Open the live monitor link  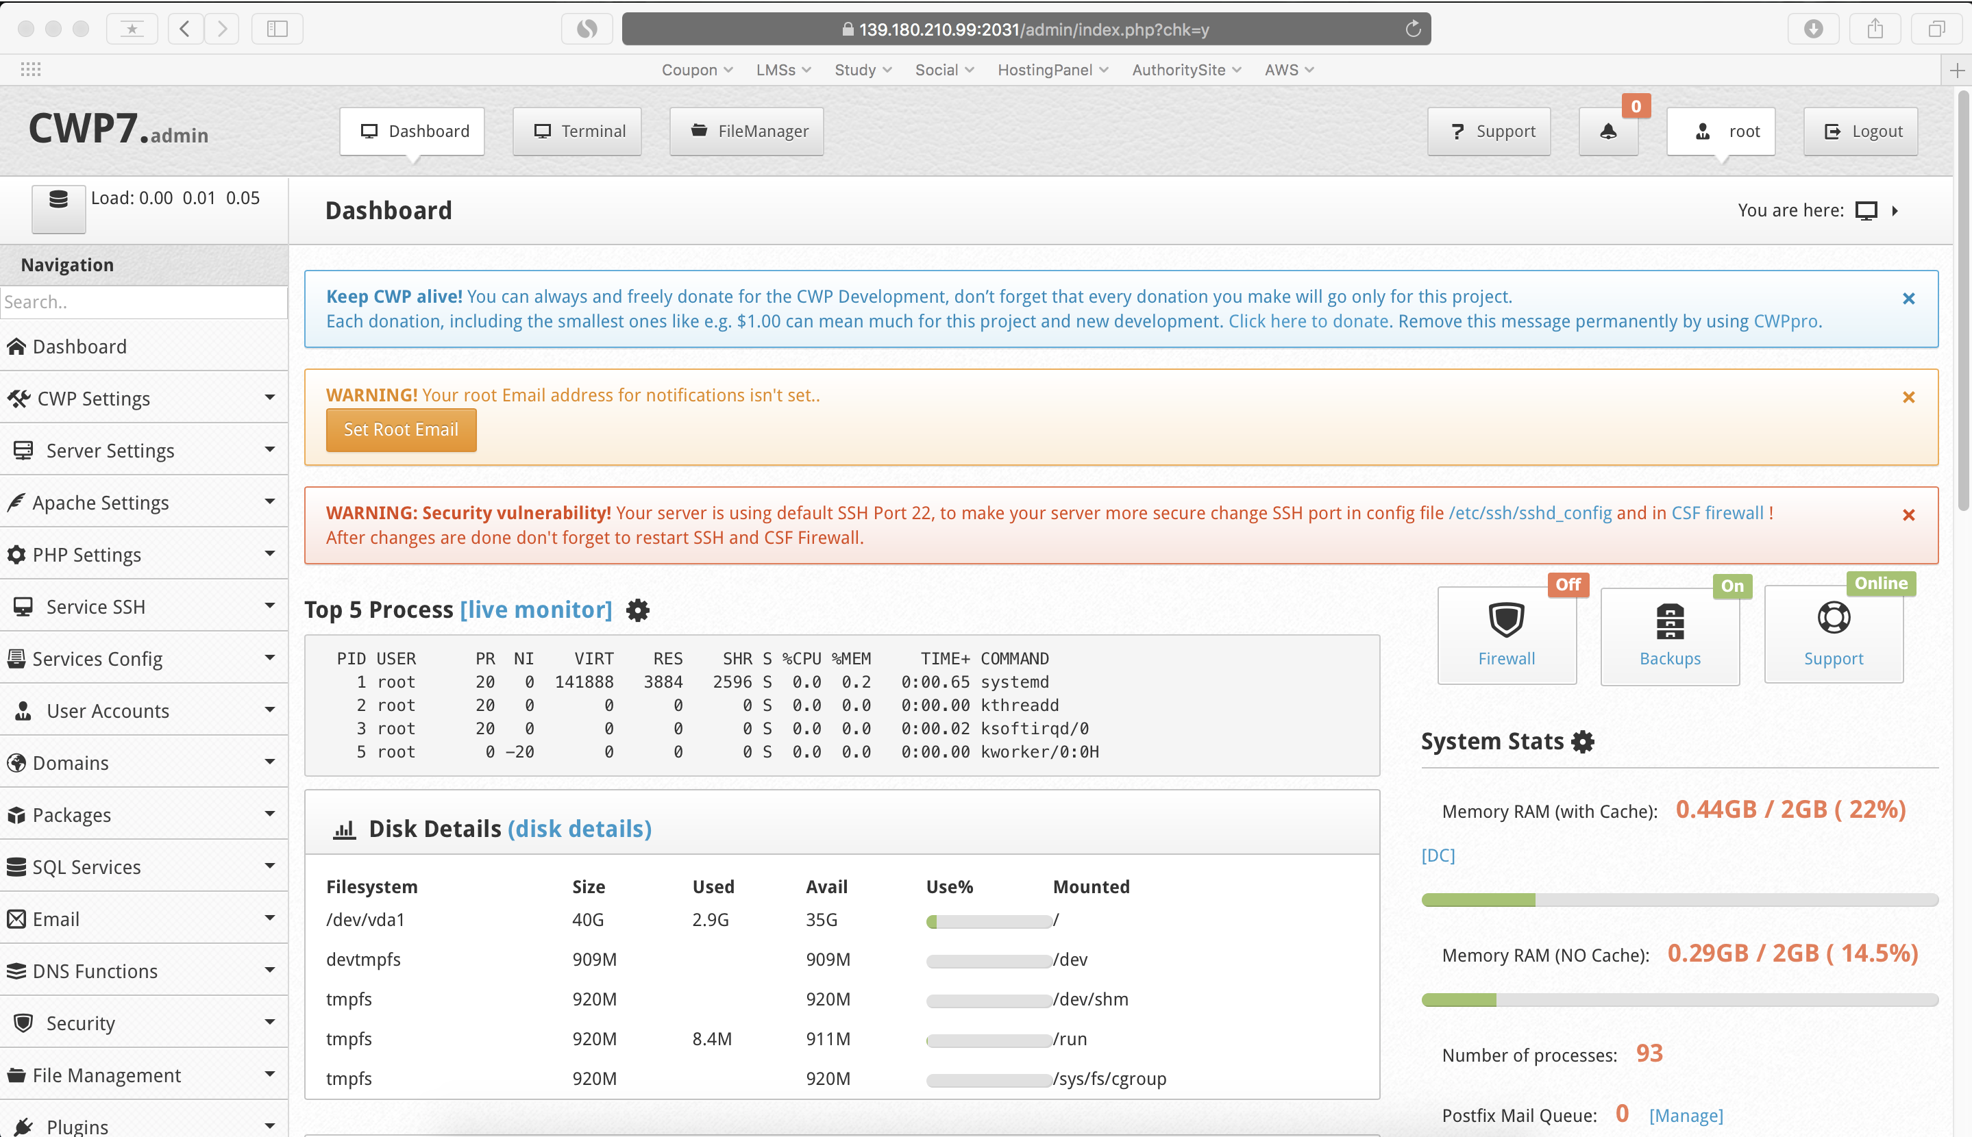537,610
